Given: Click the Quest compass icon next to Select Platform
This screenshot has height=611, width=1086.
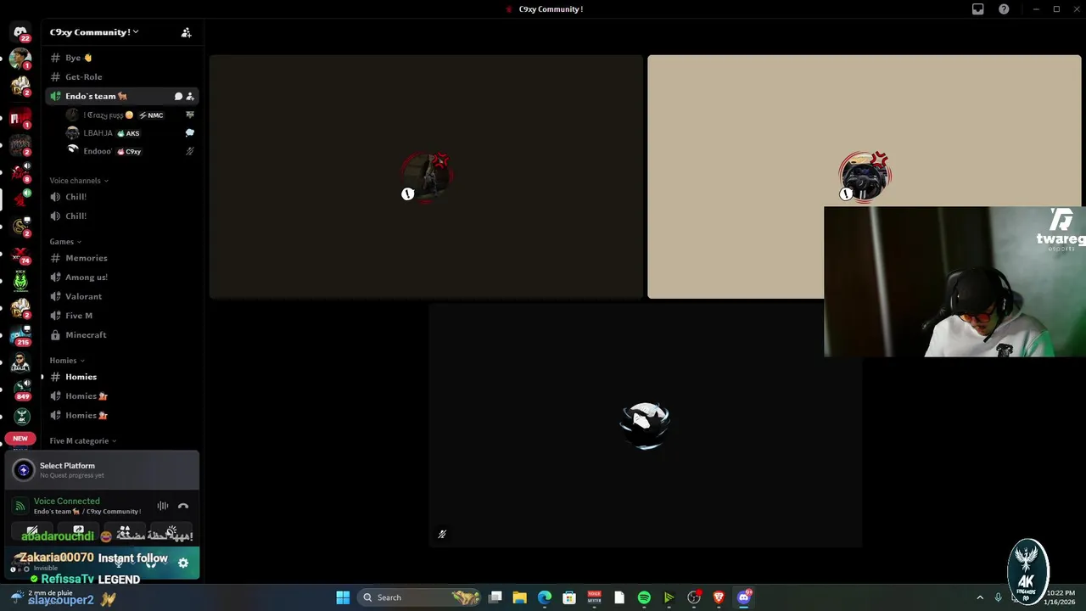Looking at the screenshot, I should (x=24, y=469).
